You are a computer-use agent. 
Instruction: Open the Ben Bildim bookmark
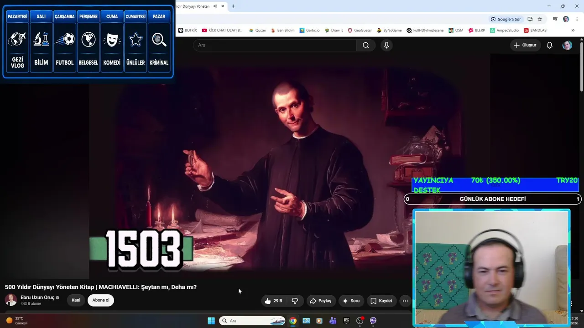282,31
